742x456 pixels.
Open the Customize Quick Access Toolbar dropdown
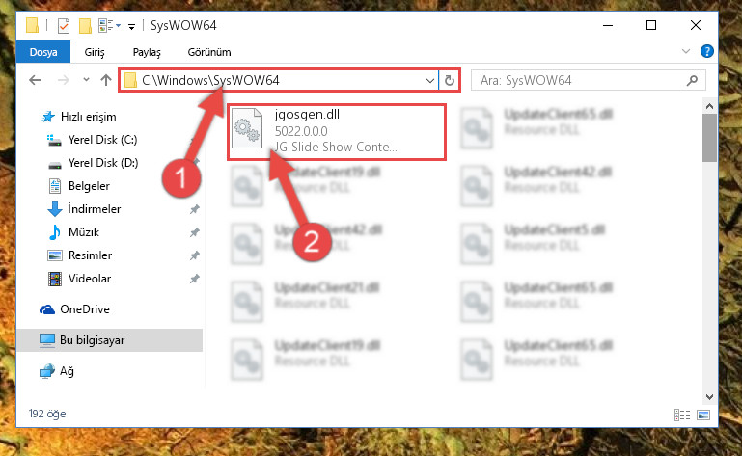pos(131,26)
